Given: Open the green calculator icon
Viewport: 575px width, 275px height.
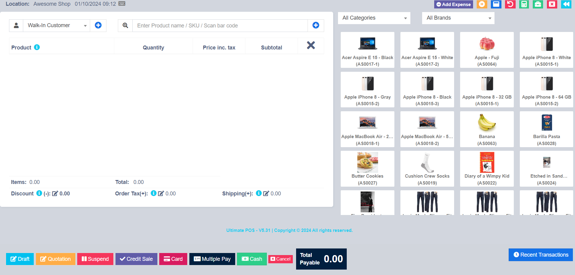Looking at the screenshot, I should click(524, 4).
